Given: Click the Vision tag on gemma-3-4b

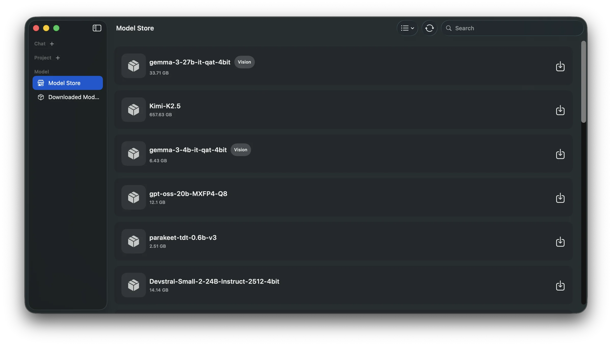Looking at the screenshot, I should [240, 150].
